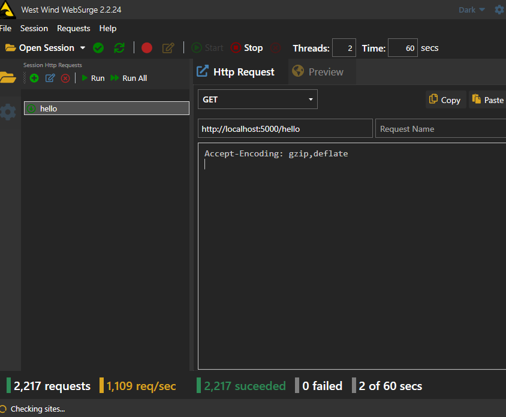The width and height of the screenshot is (506, 417).
Task: Click the green refresh arrows toolbar icon
Action: 119,48
